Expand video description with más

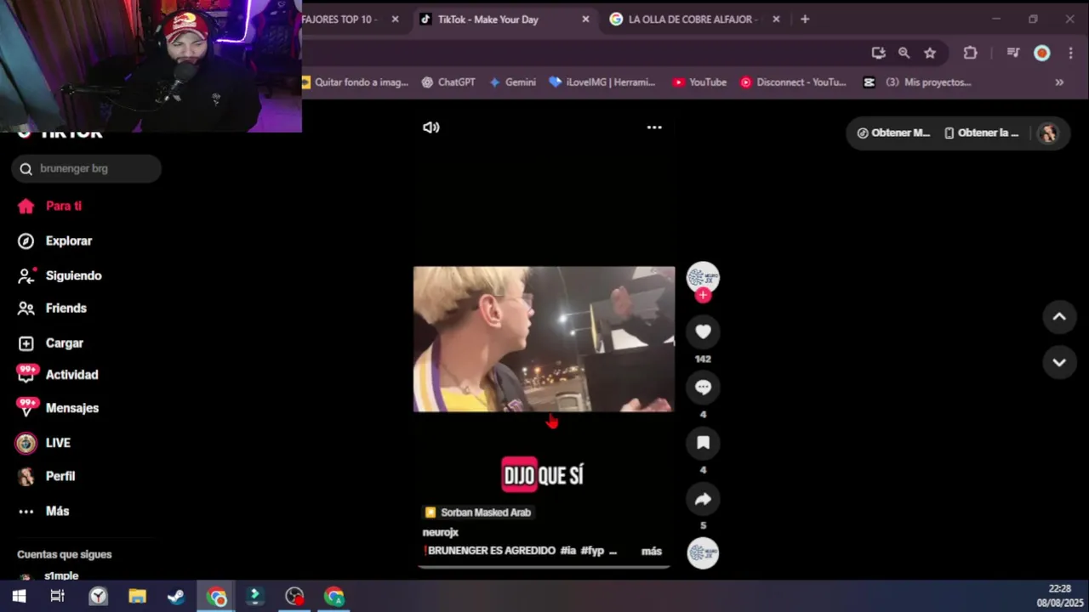click(x=652, y=551)
